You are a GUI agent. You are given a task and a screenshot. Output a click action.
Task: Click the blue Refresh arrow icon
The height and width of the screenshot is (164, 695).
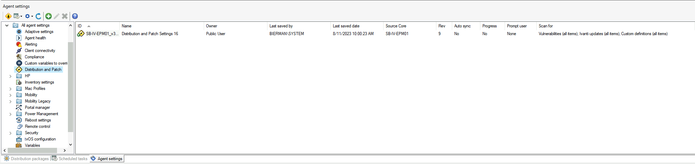pos(38,16)
